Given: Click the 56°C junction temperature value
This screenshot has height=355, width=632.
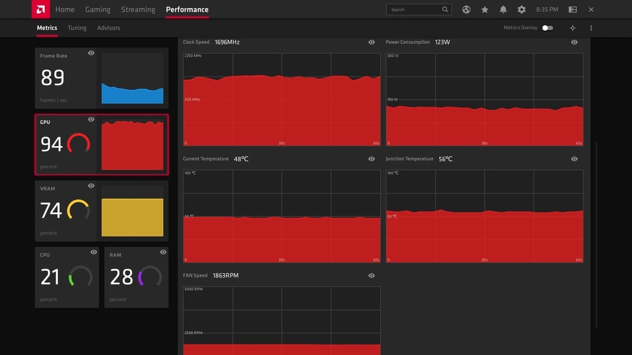Looking at the screenshot, I should [x=446, y=159].
